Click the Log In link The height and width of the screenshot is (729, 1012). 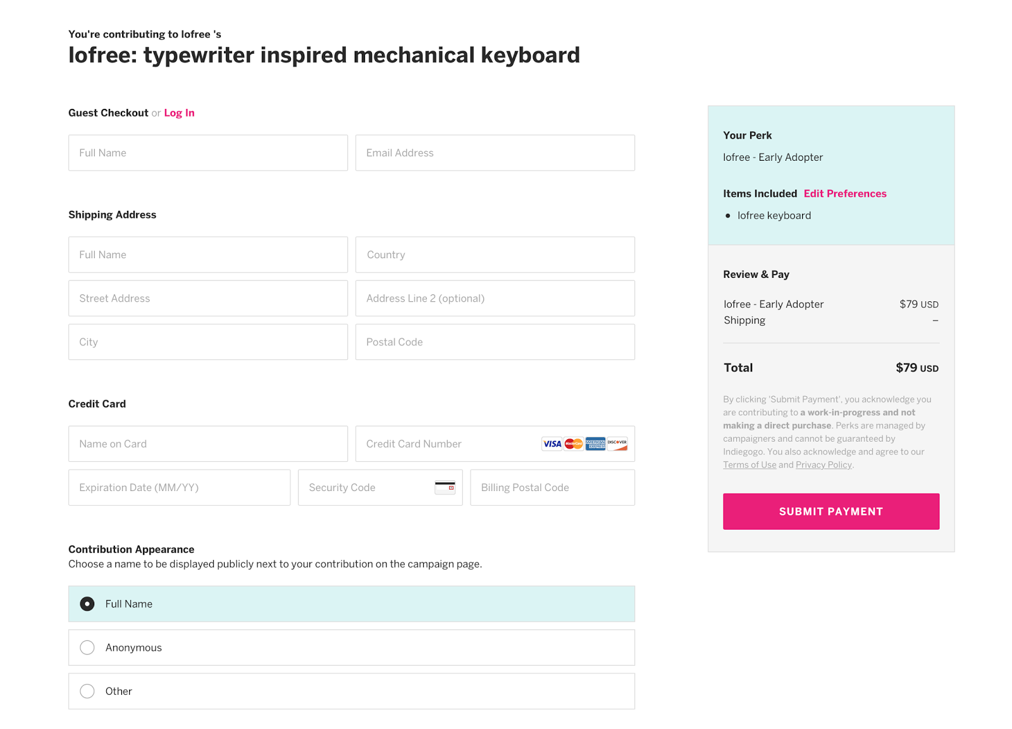click(179, 113)
